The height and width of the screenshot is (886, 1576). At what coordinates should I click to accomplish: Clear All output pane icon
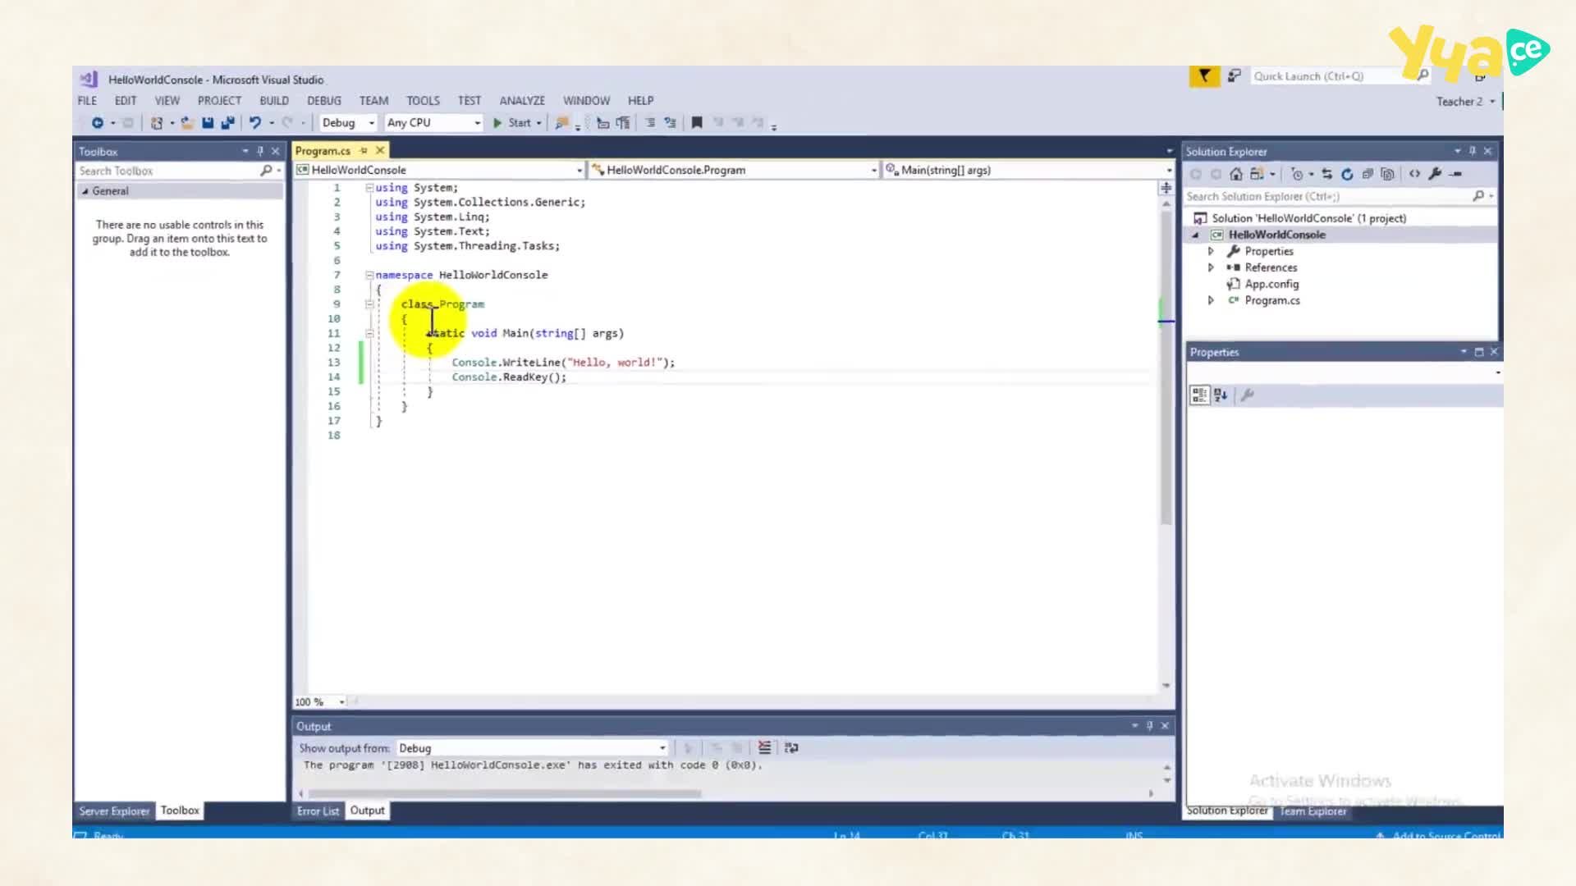point(764,748)
